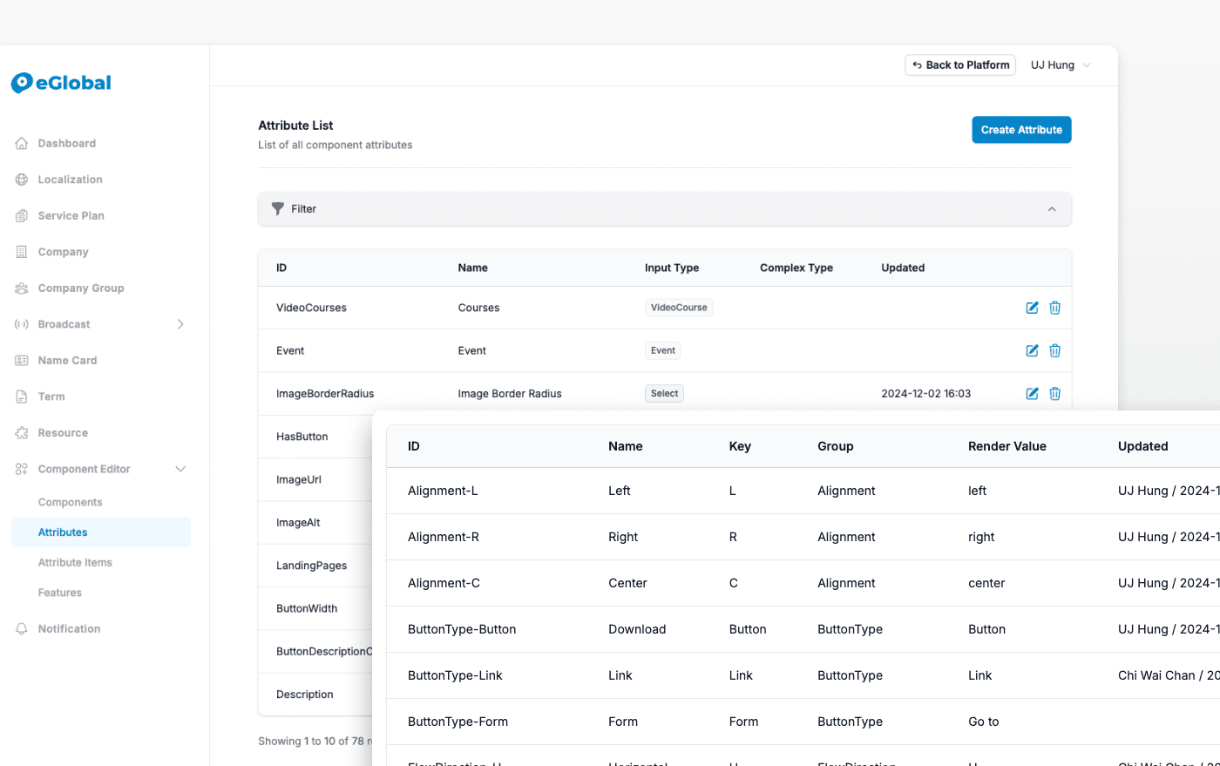
Task: Click the Create Attribute button
Action: (x=1021, y=130)
